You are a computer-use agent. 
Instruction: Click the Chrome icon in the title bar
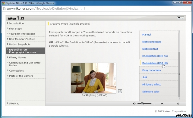tap(3, 3)
